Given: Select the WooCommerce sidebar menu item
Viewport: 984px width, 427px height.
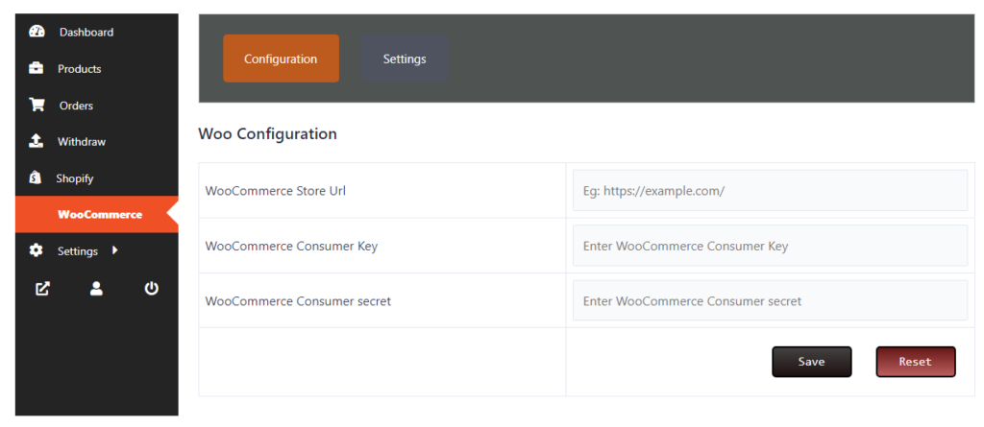Looking at the screenshot, I should [x=99, y=214].
